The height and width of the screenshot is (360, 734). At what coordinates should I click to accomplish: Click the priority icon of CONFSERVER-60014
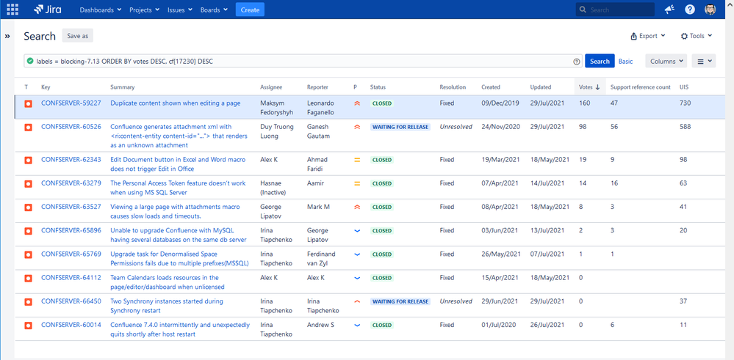pos(357,325)
